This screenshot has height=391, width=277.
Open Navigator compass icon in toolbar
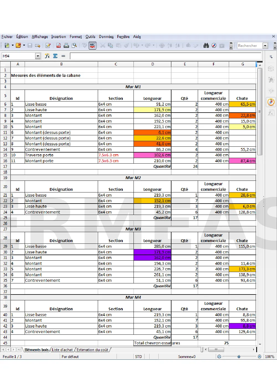pos(214,45)
